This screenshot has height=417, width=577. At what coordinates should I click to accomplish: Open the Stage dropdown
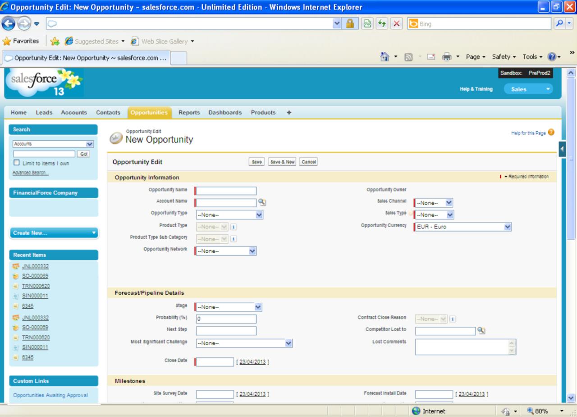click(229, 307)
